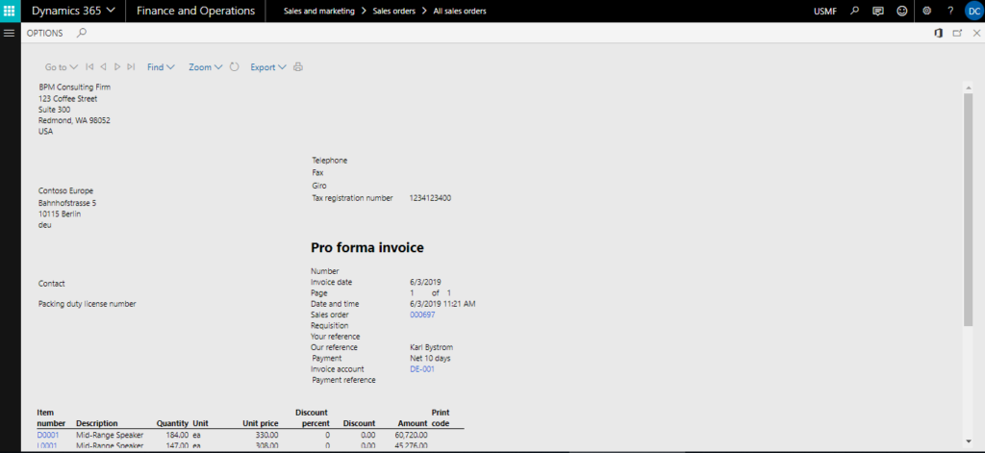Screen dimensions: 985x453
Task: Open the app launcher waffle icon
Action: (9, 11)
